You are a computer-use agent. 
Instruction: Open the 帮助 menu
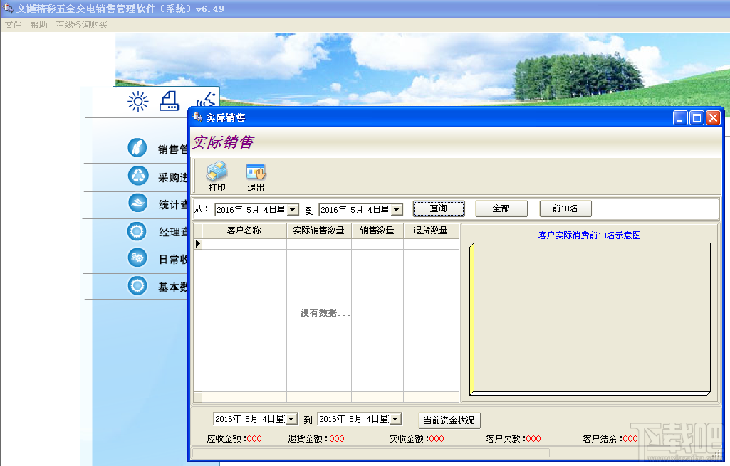pos(39,25)
